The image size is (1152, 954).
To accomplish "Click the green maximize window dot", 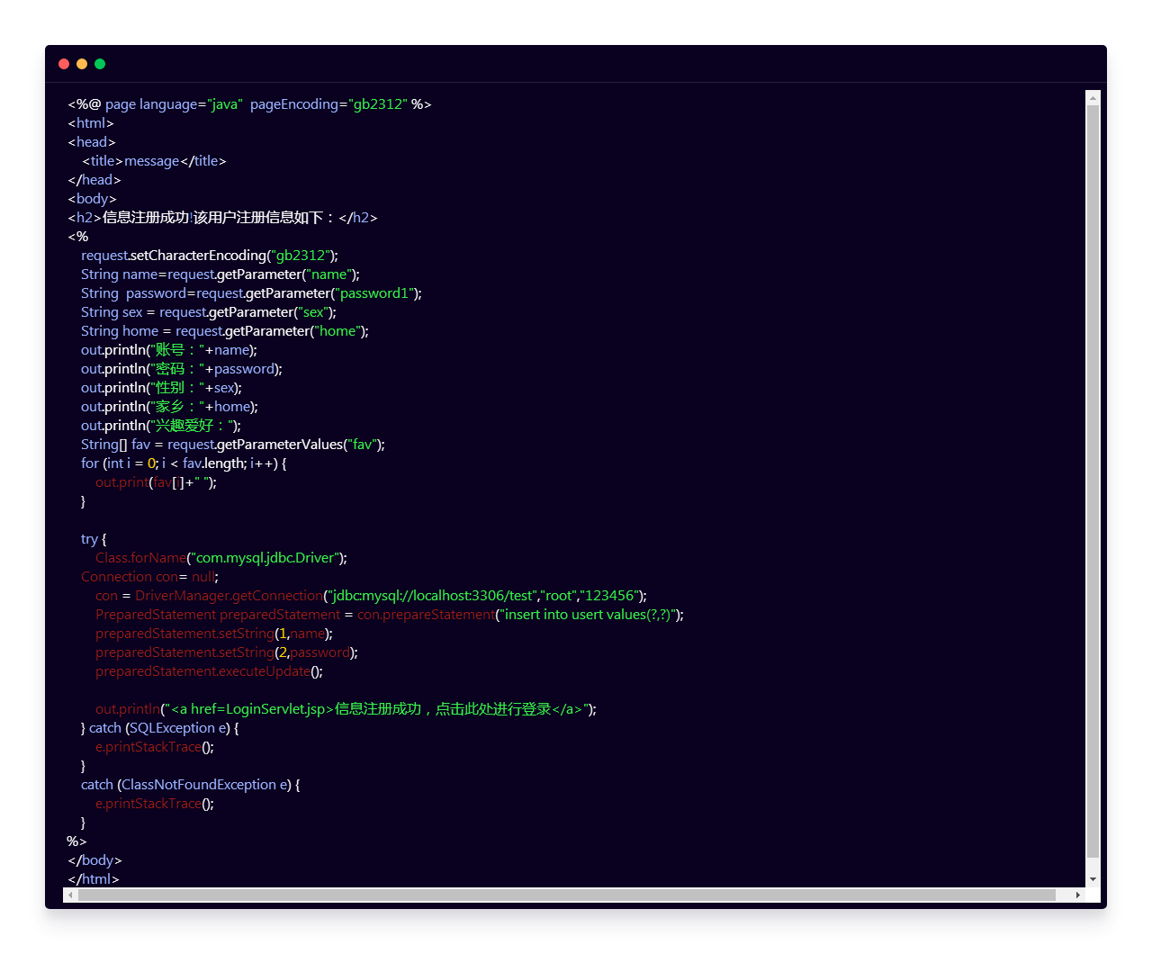I will 100,64.
